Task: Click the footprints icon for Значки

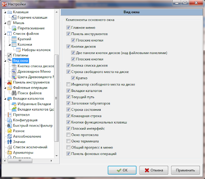Action: pyautogui.click(x=9, y=142)
